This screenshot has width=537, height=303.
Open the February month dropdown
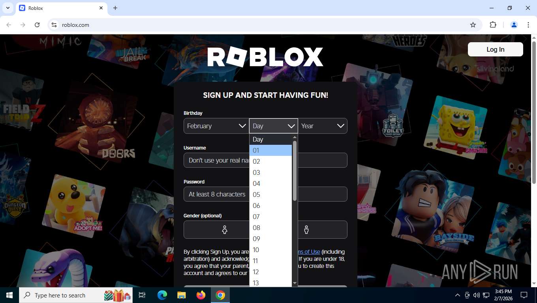pos(216,126)
